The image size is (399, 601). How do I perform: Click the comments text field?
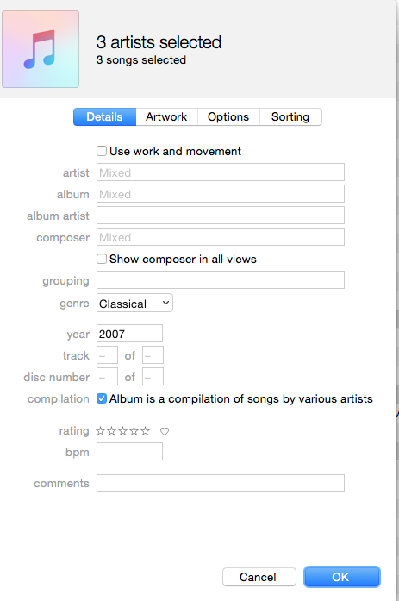tap(220, 484)
